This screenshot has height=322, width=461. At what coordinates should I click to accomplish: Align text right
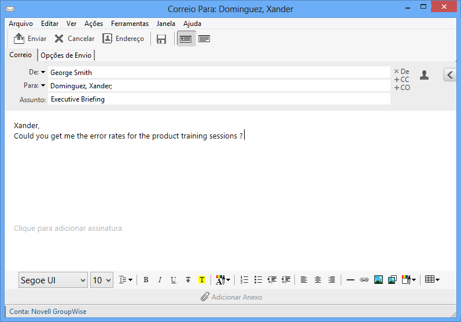click(331, 280)
